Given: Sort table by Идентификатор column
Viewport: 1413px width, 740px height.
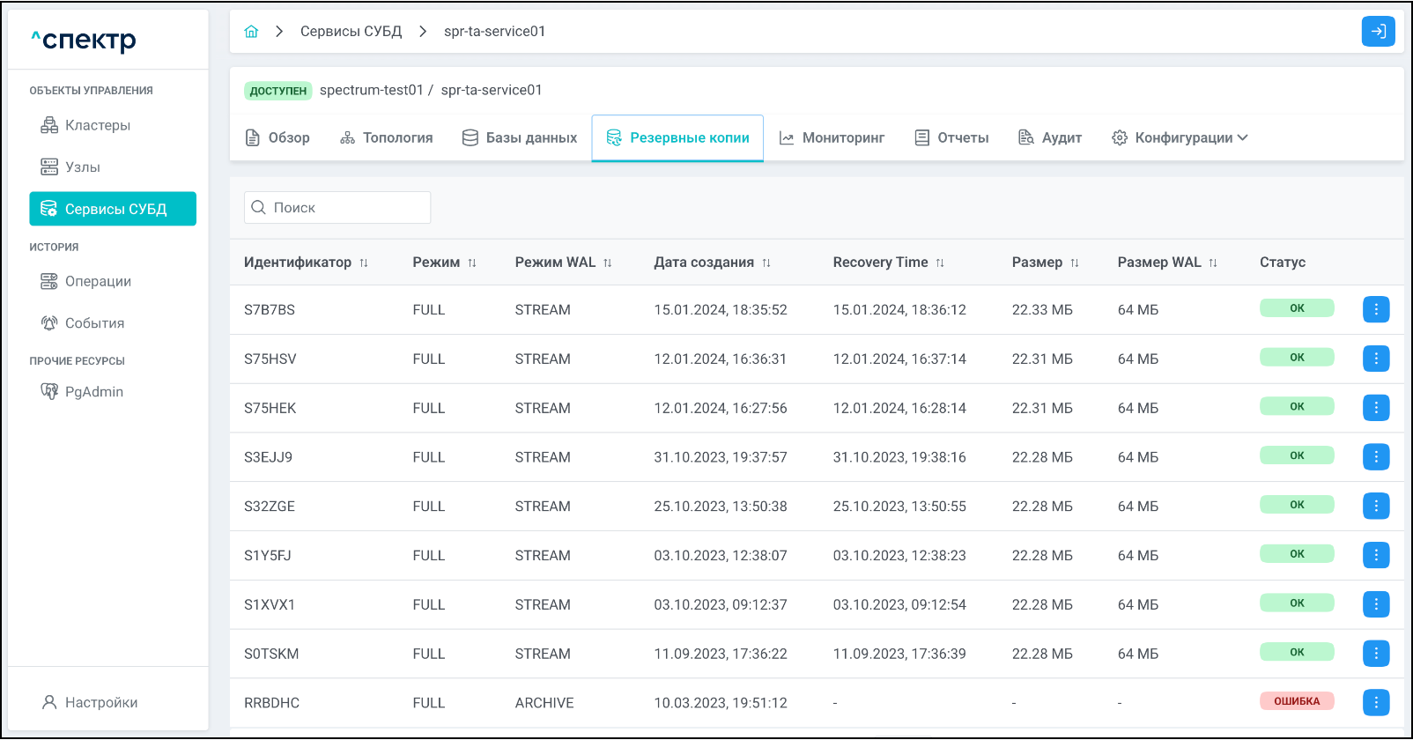Looking at the screenshot, I should pyautogui.click(x=364, y=263).
